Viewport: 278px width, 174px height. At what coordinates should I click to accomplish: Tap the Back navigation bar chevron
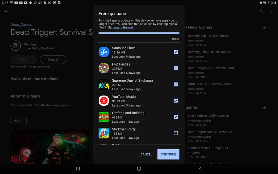[x=200, y=169]
